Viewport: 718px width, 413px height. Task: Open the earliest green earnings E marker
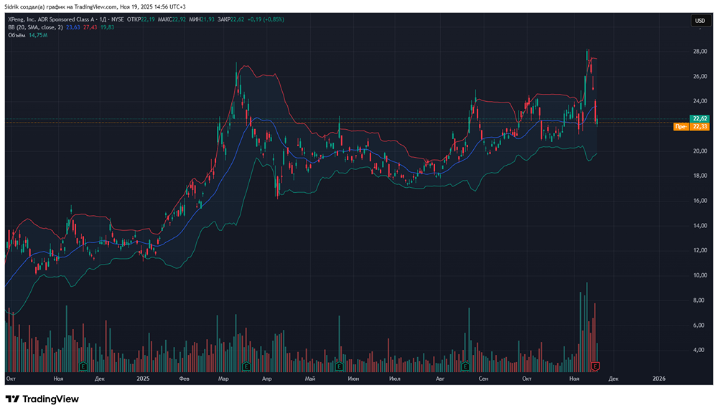pyautogui.click(x=84, y=366)
